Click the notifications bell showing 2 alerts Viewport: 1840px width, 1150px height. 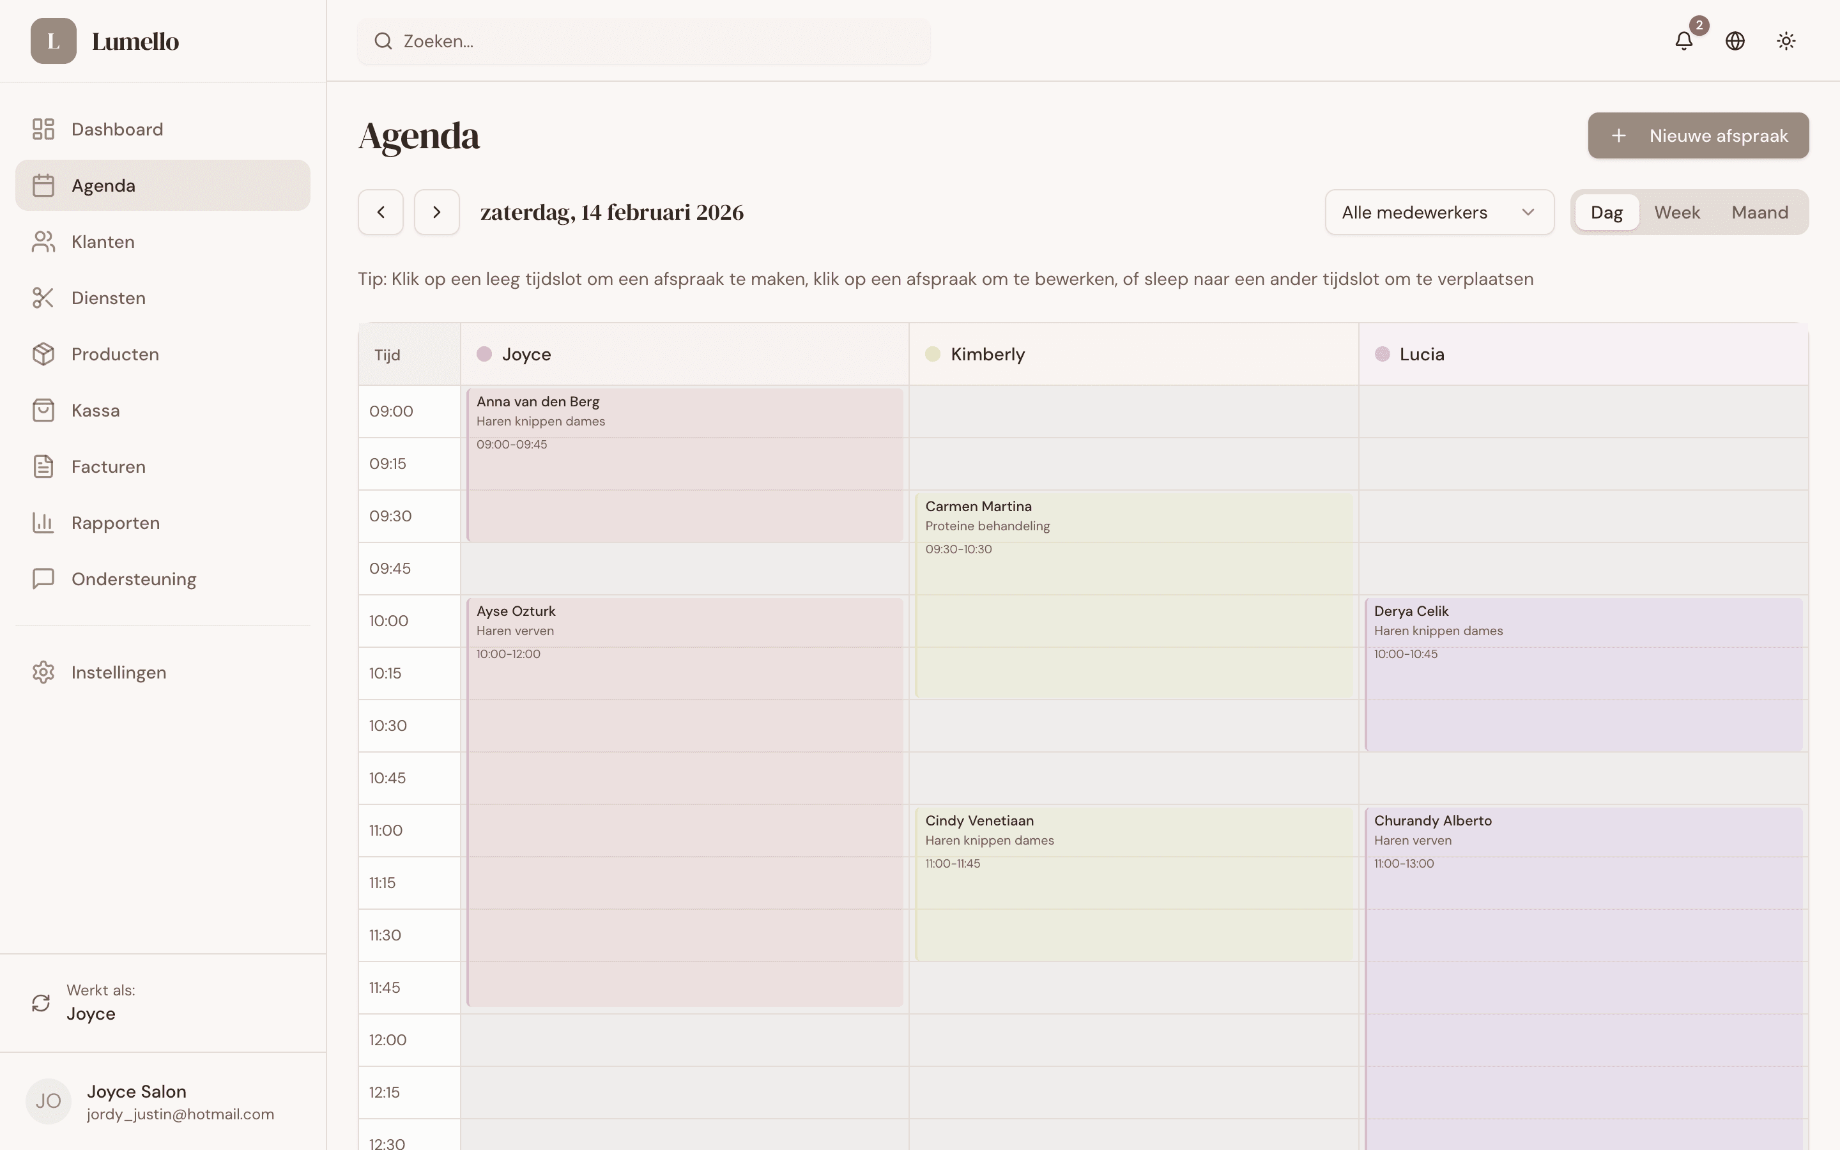pyautogui.click(x=1684, y=41)
